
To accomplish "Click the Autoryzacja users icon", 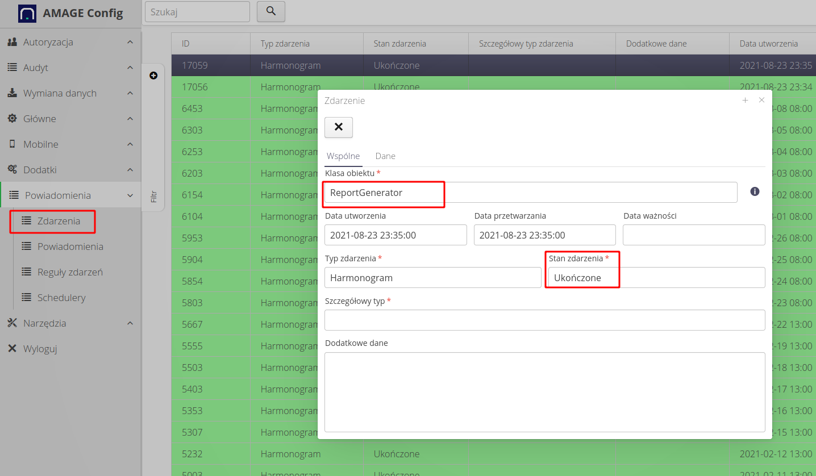I will pyautogui.click(x=13, y=42).
